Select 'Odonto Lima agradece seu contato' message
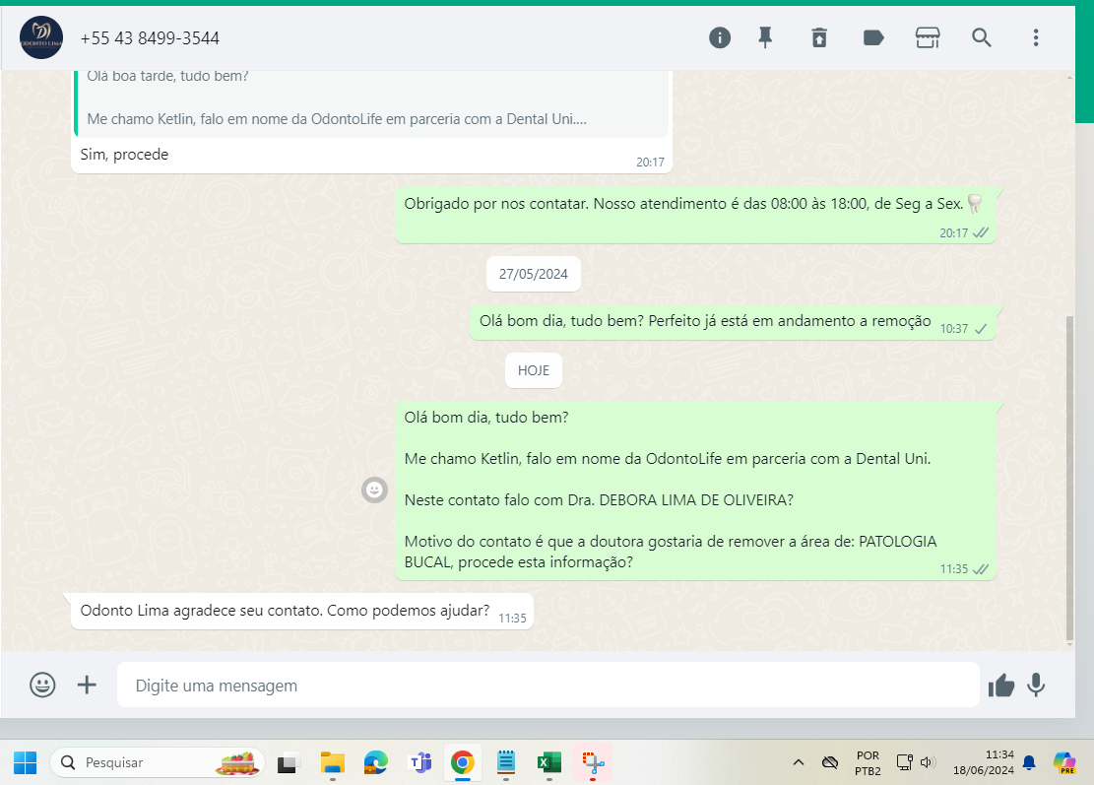 302,612
